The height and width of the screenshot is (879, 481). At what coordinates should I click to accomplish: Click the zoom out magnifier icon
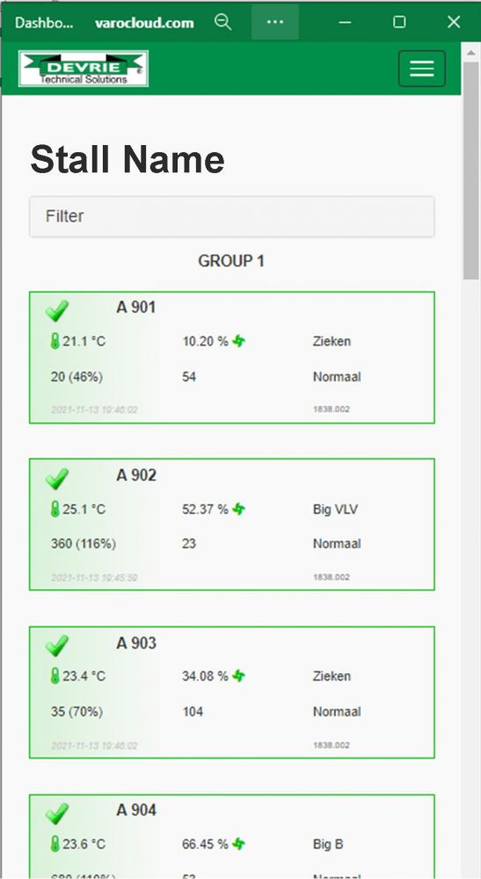click(x=222, y=23)
